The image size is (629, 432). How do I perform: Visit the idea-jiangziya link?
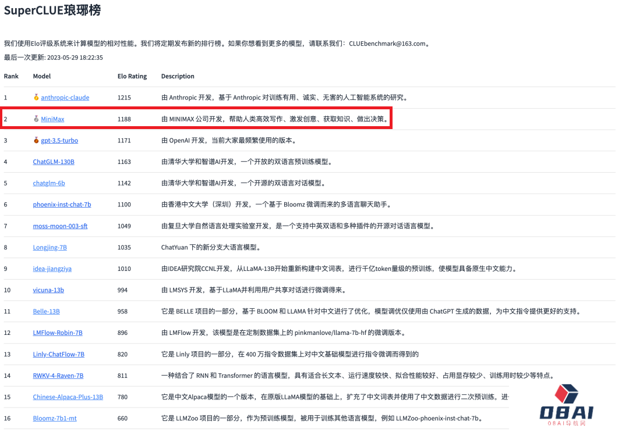(x=52, y=269)
